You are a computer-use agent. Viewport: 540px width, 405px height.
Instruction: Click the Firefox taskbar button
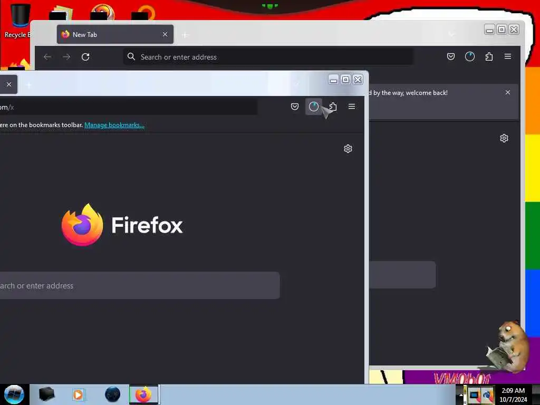(144, 394)
